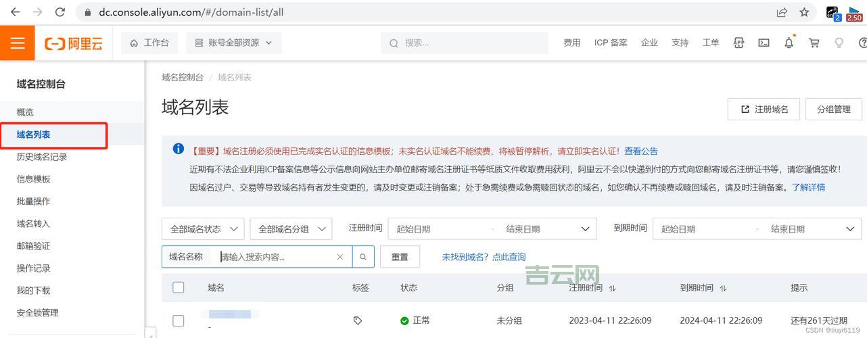
Task: Select 域名列表 in the sidebar
Action: tap(34, 135)
